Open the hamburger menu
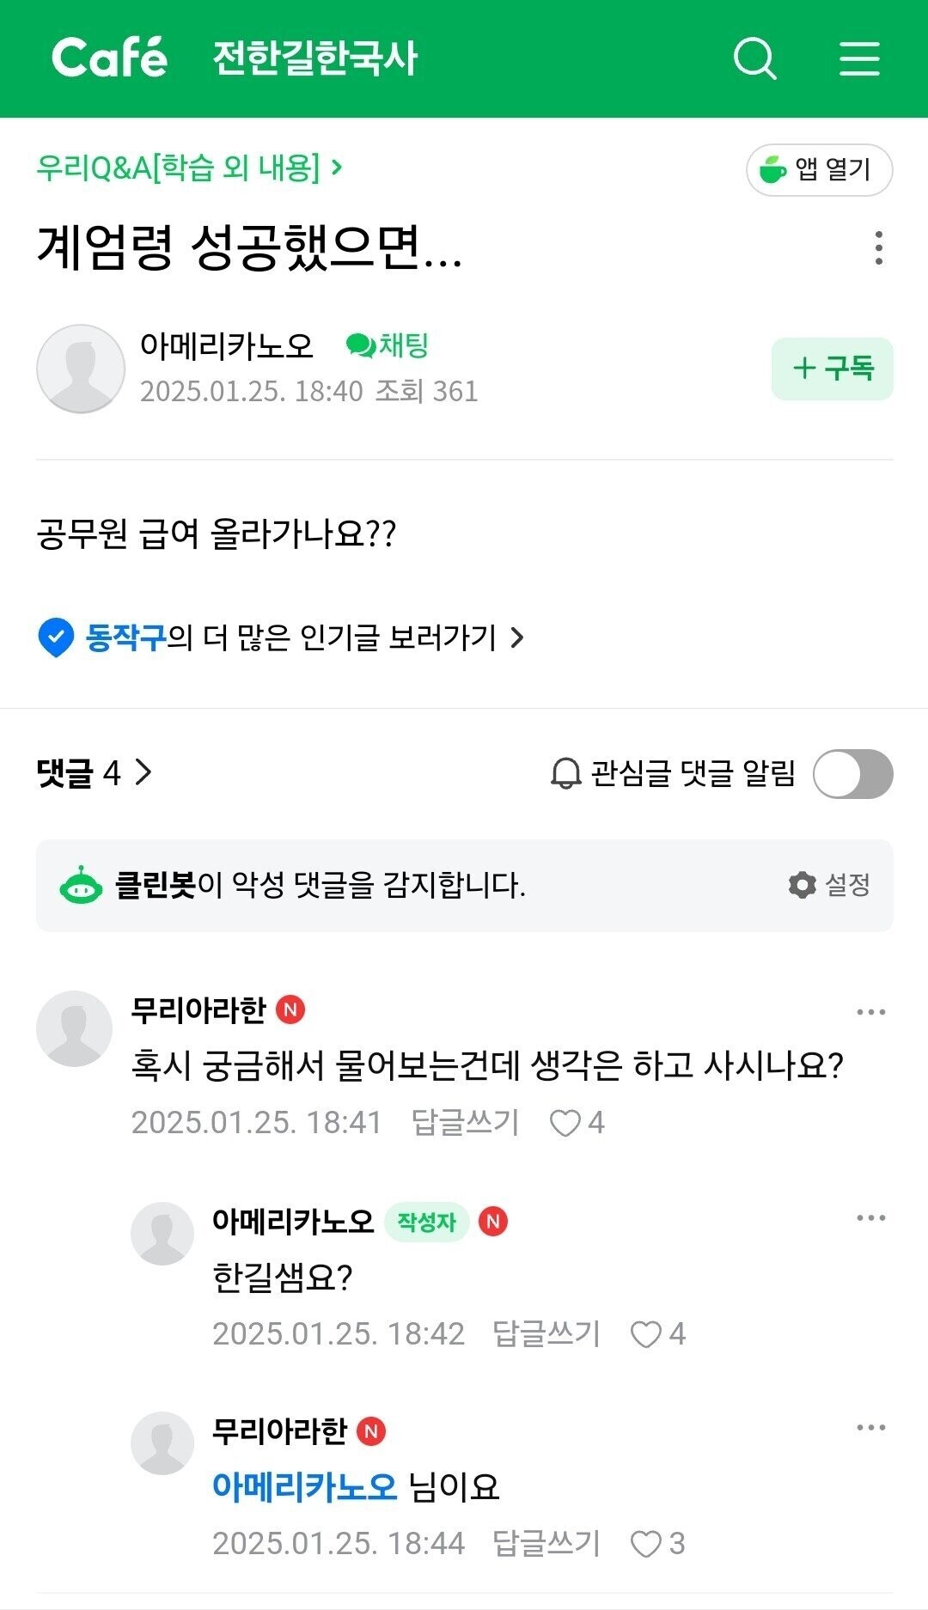 pos(858,58)
